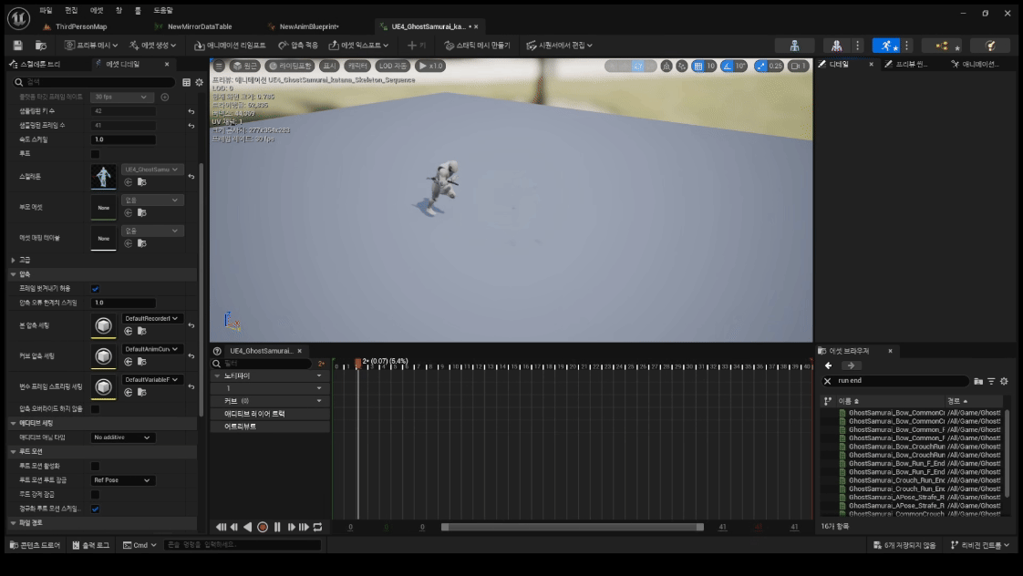Click the timeline help question icon

(217, 351)
